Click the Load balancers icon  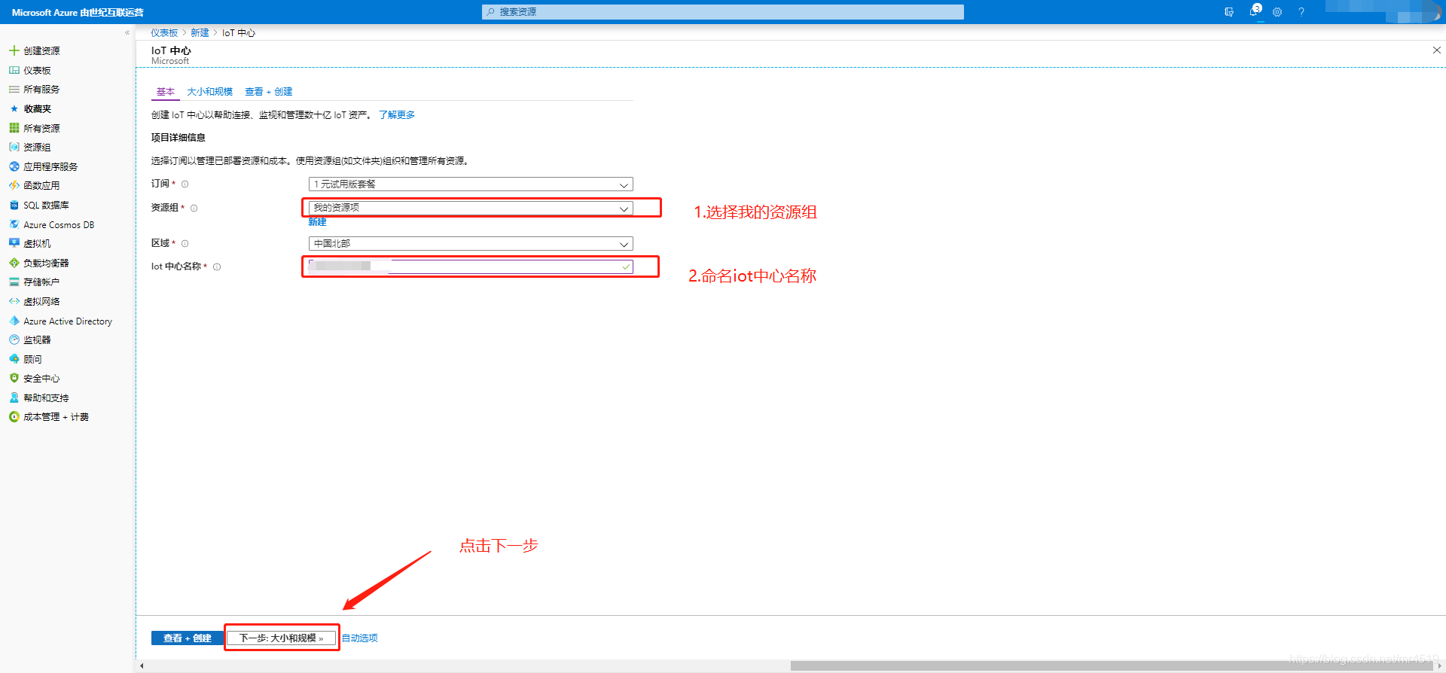[14, 263]
